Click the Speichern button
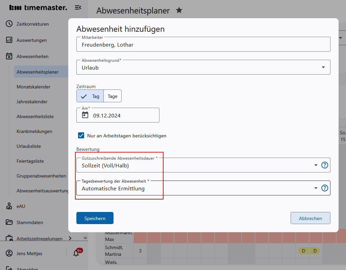346x270 pixels. click(95, 218)
